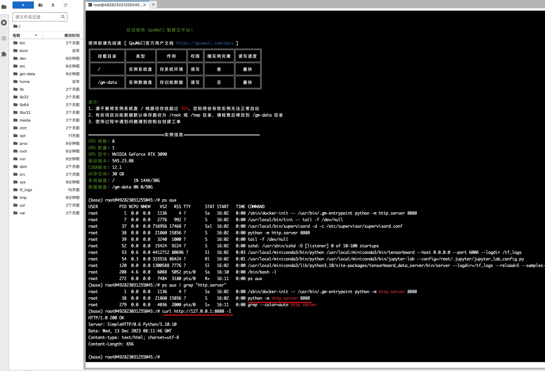
Task: Open the running terminals and kernels icon
Action: (x=4, y=23)
